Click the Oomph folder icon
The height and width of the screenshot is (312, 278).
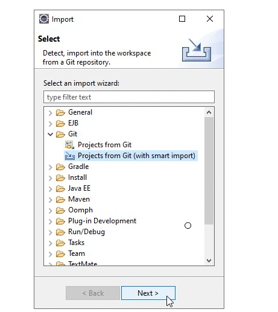pos(60,210)
